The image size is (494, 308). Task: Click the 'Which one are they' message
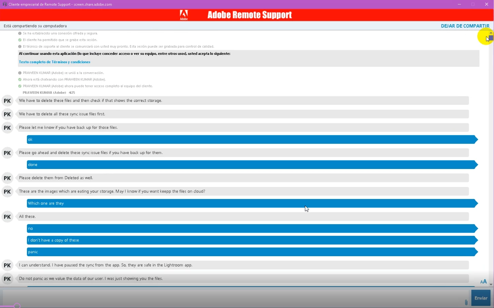coord(252,203)
